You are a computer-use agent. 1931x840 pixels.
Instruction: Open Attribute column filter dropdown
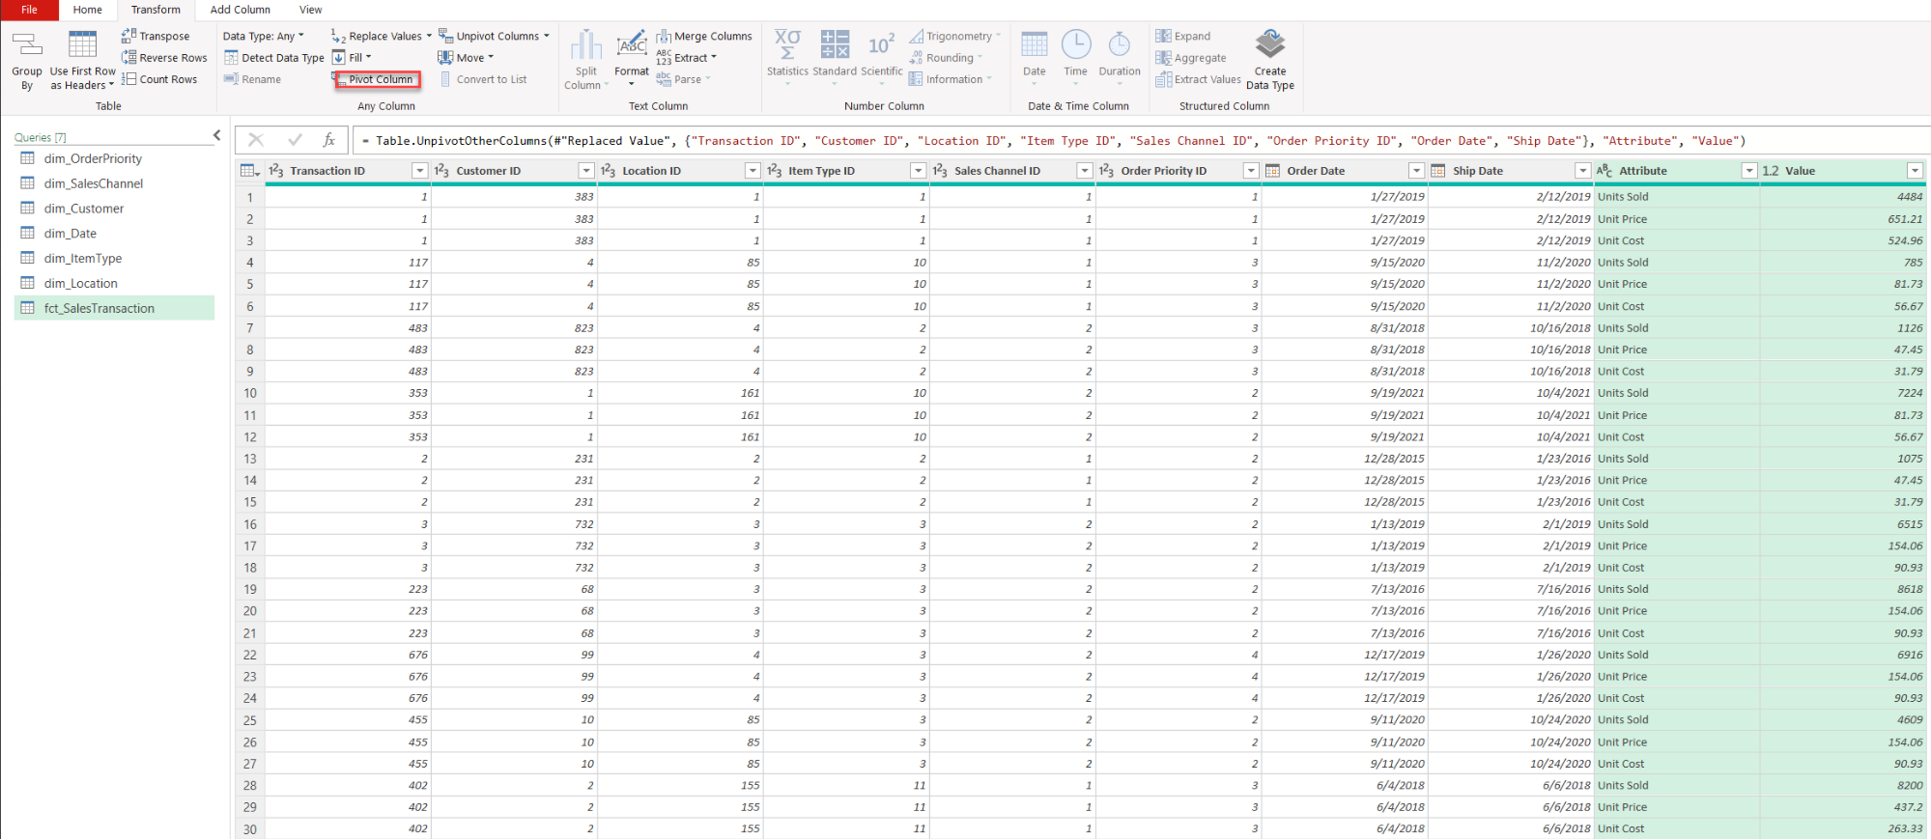point(1748,171)
